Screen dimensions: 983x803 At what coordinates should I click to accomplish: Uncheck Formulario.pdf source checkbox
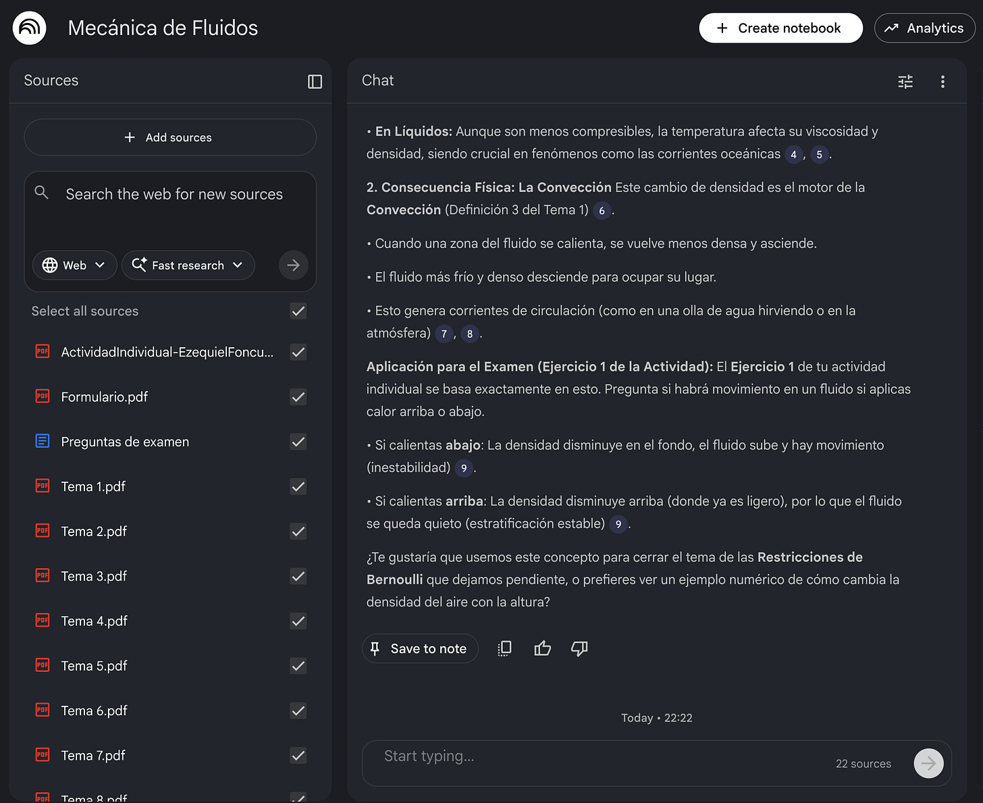coord(298,397)
